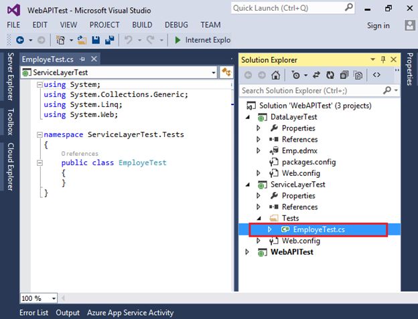Click the Sign in link
The width and height of the screenshot is (418, 319).
pyautogui.click(x=378, y=25)
